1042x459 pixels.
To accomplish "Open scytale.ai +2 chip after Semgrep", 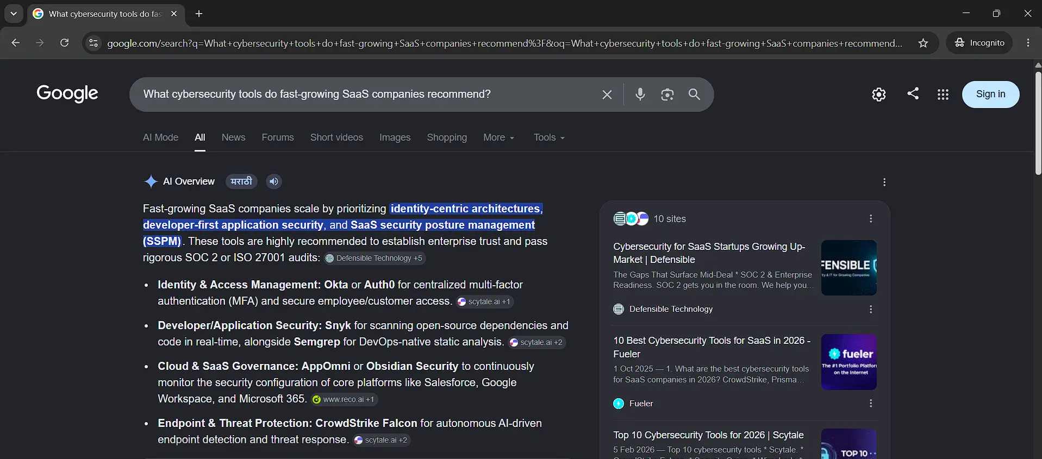I will point(536,342).
